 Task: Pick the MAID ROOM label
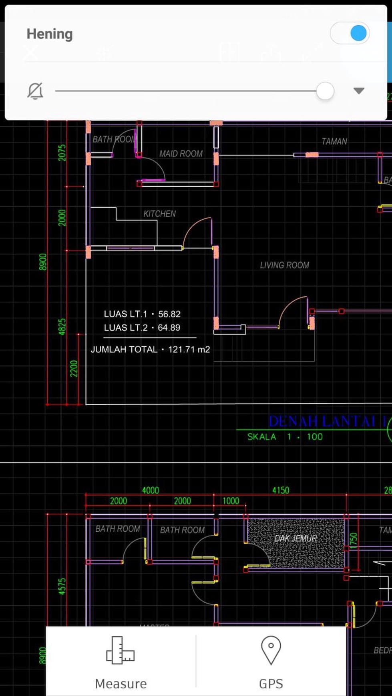181,154
